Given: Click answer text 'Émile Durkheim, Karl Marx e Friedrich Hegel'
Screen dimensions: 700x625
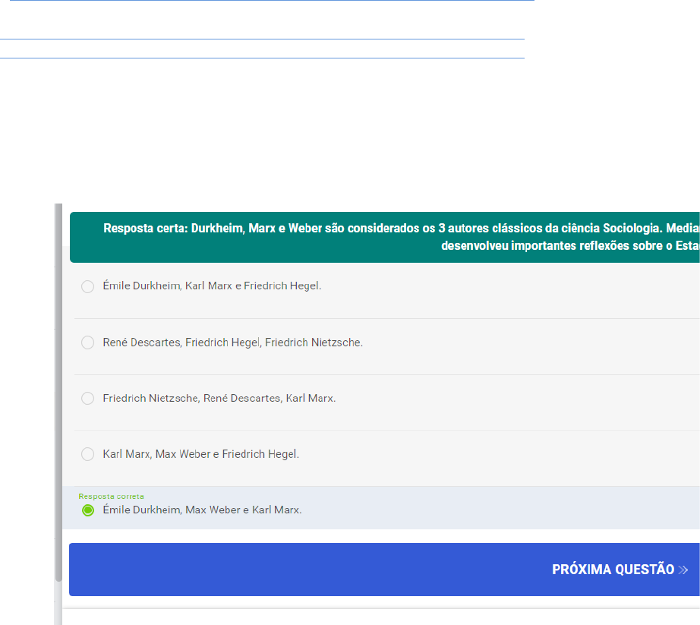Looking at the screenshot, I should click(x=212, y=286).
